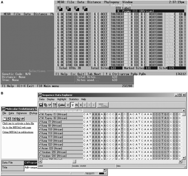This screenshot has width=188, height=176.
Task: Open Window menu in front DOS MEGA window
Action: pos(127,2)
